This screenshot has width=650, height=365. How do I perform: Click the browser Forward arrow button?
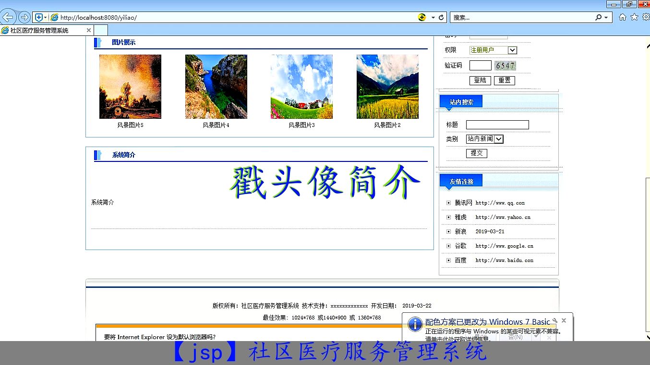coord(24,17)
